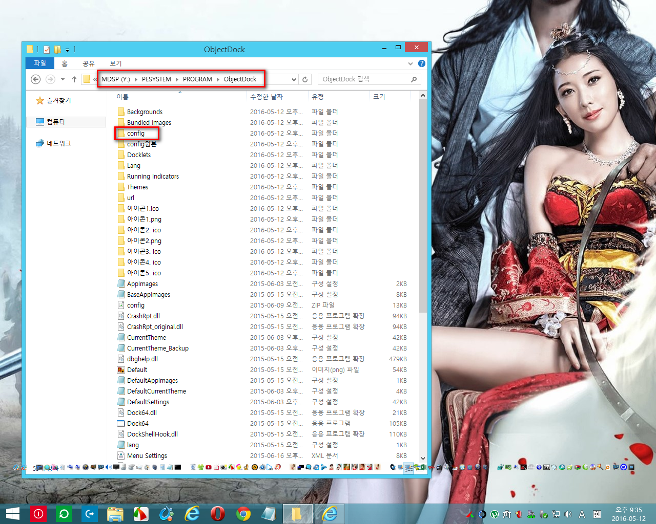Image resolution: width=656 pixels, height=524 pixels.
Task: Open the 보기 ribbon tab
Action: [x=116, y=63]
